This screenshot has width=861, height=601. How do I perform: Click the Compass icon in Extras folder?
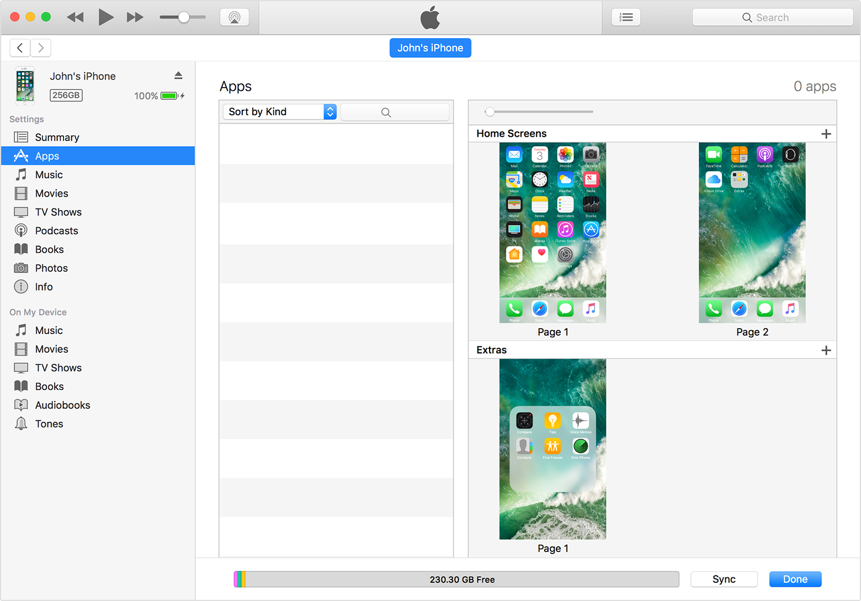[524, 421]
